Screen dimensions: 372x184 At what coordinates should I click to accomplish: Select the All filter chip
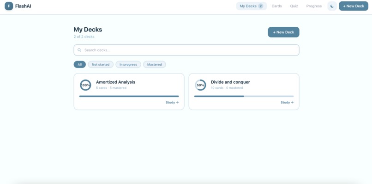pyautogui.click(x=80, y=64)
